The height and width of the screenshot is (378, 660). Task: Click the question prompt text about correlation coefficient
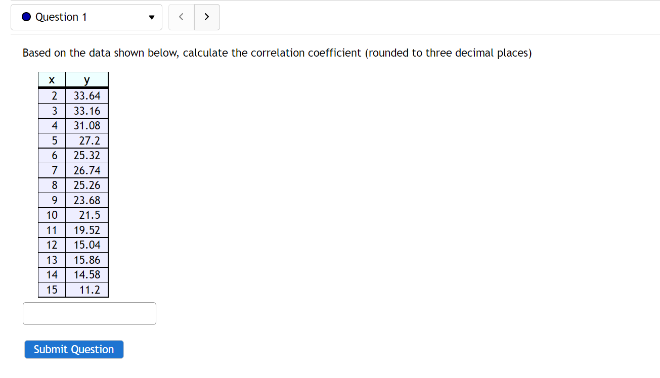(x=277, y=53)
